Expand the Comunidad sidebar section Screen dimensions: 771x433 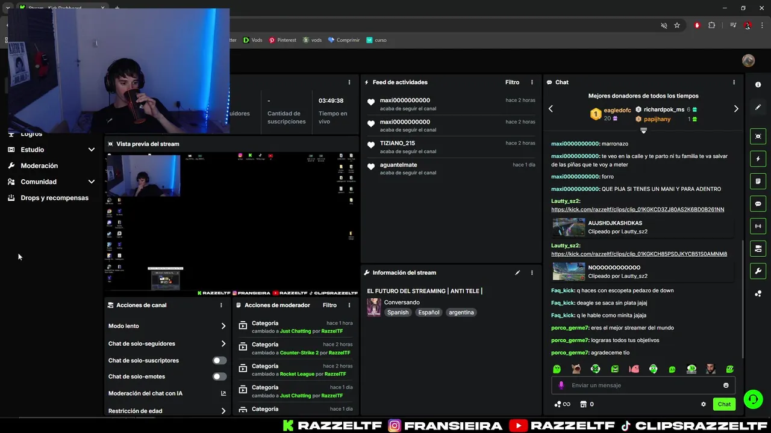[92, 182]
